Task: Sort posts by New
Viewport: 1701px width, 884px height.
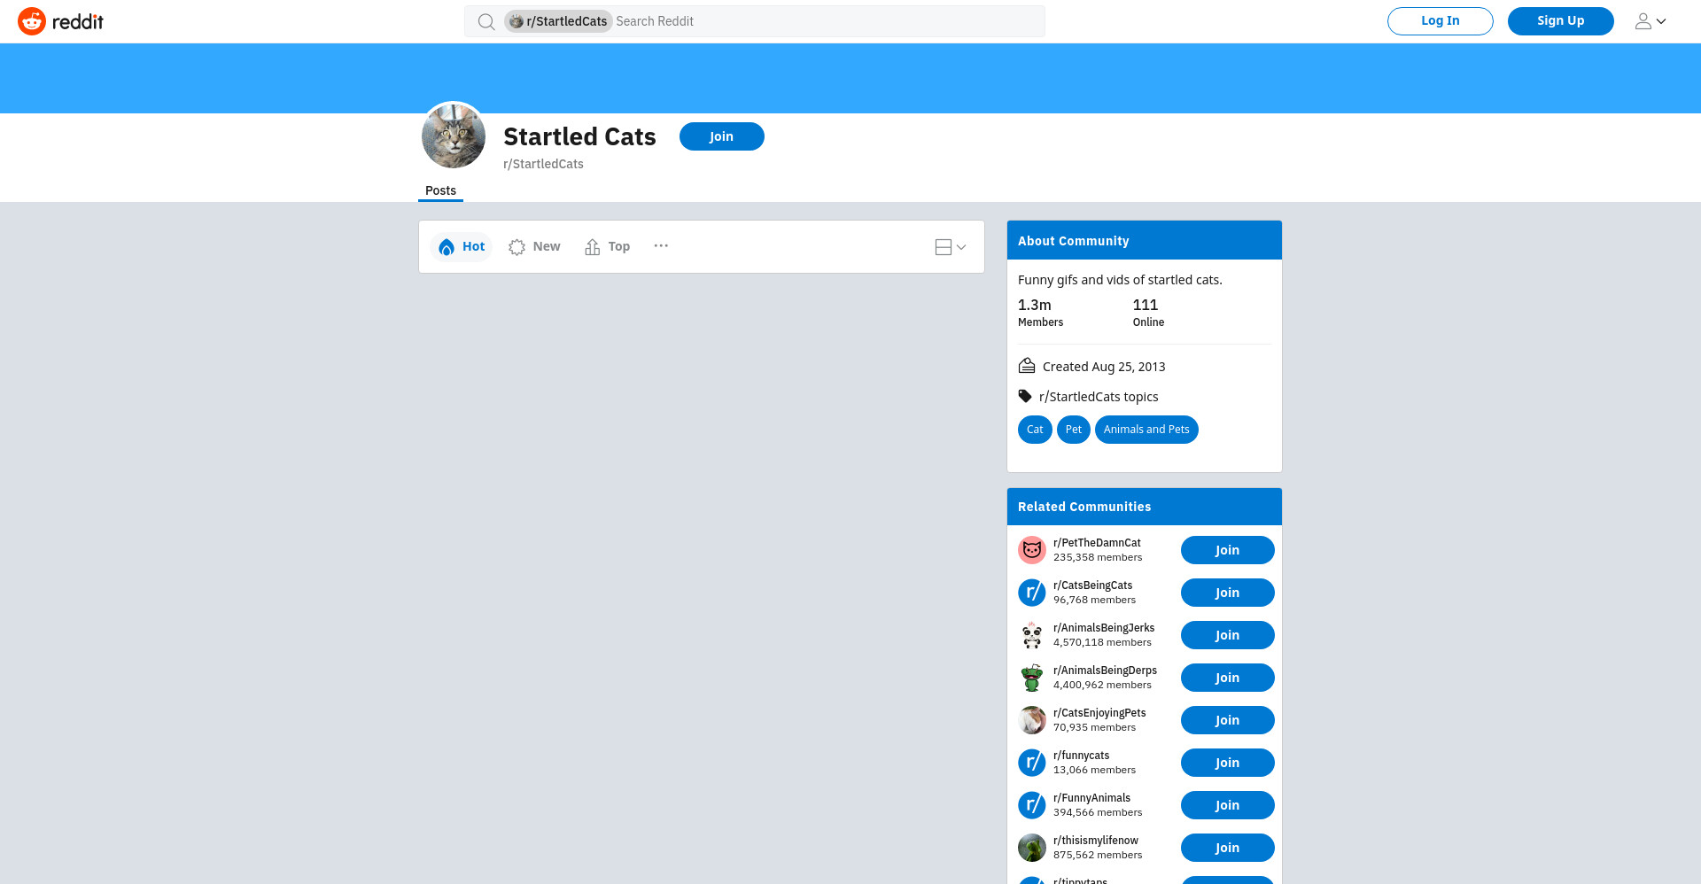Action: pos(534,246)
